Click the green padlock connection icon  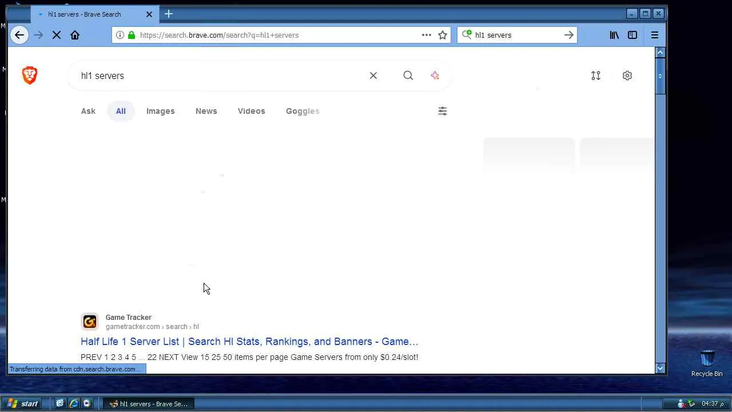[x=132, y=35]
